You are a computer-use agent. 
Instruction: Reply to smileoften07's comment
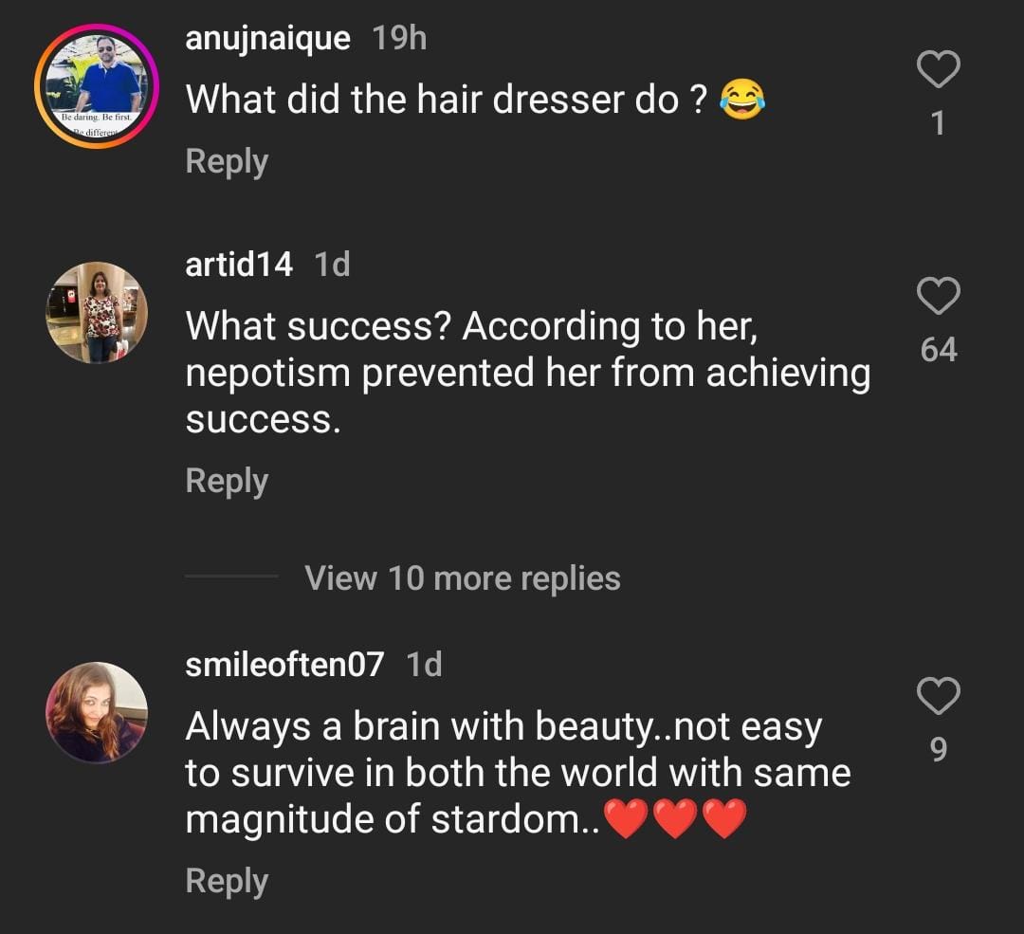227,881
